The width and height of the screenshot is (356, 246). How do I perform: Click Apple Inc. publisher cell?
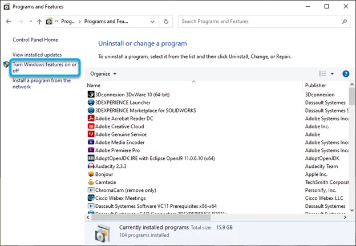pos(316,174)
